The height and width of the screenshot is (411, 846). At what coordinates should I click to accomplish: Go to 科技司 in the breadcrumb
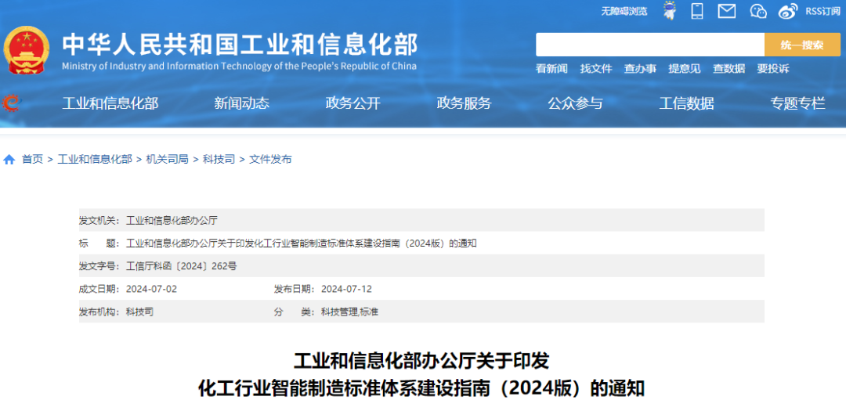(219, 159)
